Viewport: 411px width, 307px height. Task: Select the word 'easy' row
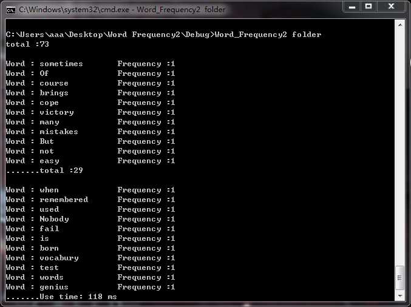click(90, 161)
